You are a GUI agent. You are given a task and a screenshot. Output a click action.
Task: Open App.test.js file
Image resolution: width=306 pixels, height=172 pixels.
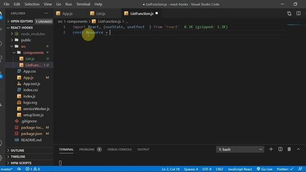32,84
